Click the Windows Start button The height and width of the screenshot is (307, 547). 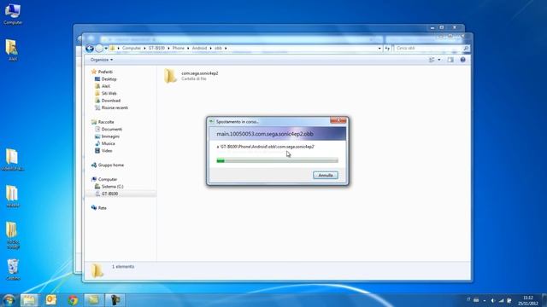click(9, 299)
